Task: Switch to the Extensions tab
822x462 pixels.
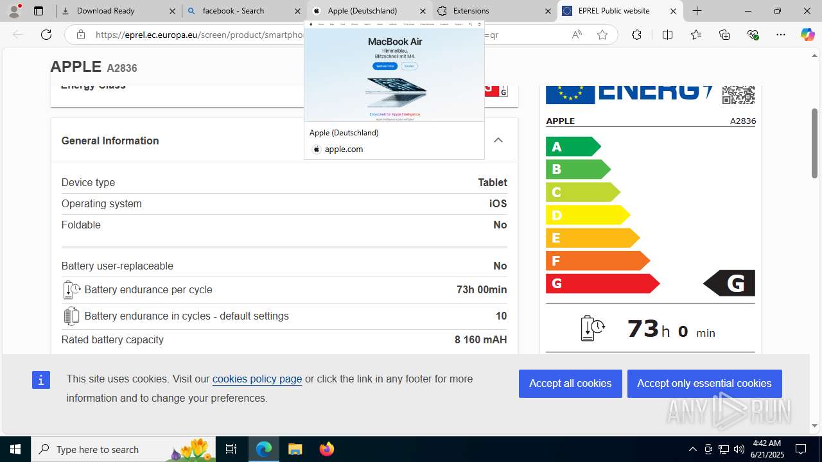Action: 494,11
